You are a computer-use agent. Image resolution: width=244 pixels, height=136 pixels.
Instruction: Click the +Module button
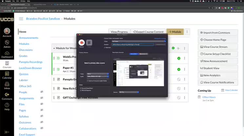coord(175,32)
